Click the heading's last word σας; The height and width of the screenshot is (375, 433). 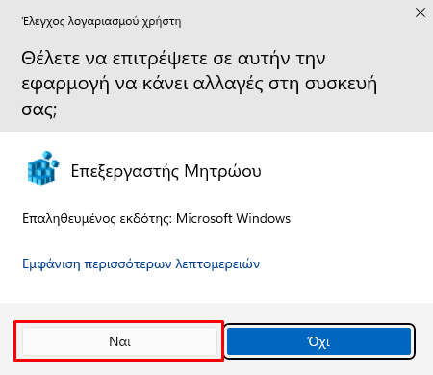coord(39,111)
